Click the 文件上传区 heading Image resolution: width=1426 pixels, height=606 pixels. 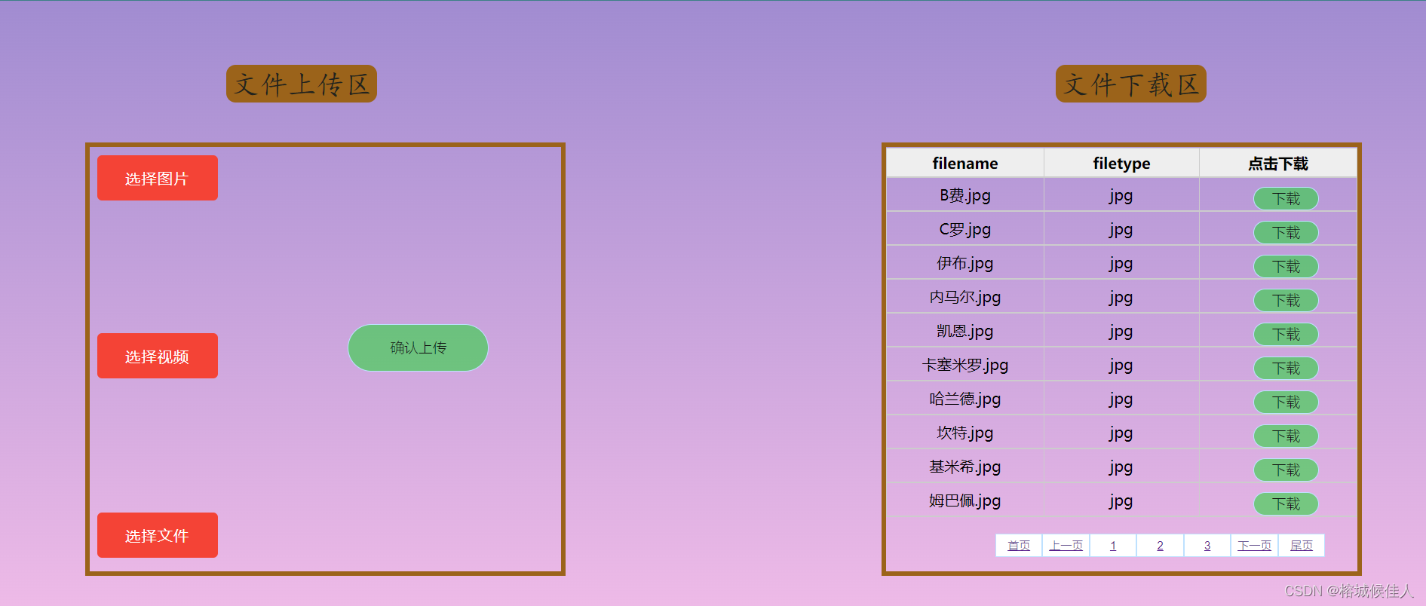click(x=302, y=84)
